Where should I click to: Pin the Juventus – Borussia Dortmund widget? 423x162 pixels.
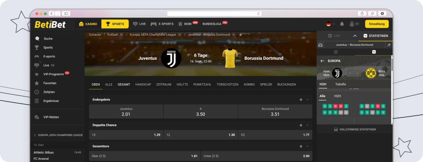click(389, 45)
